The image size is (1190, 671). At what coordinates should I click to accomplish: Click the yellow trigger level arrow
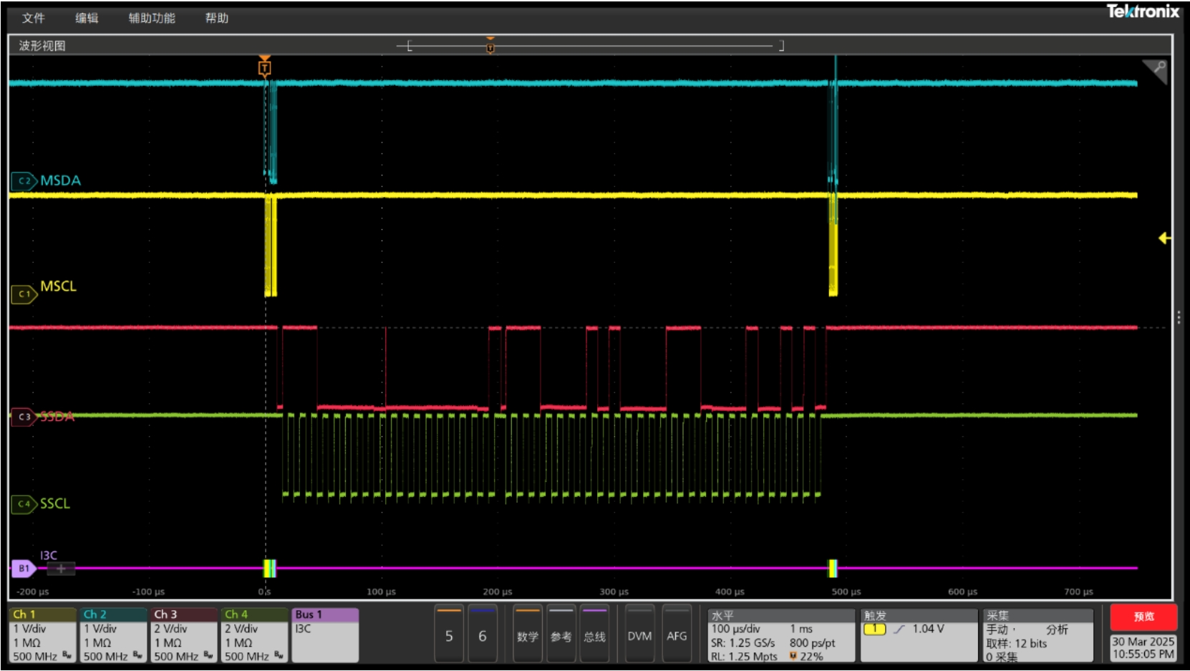pos(1164,238)
